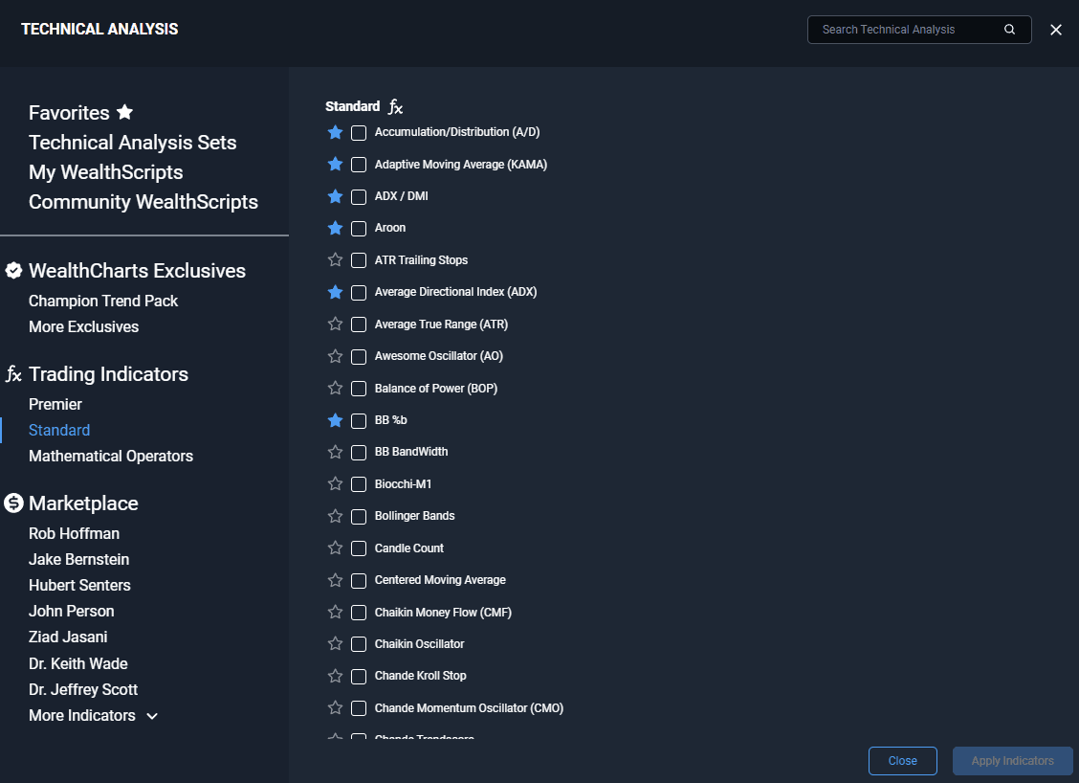This screenshot has height=783, width=1079.
Task: Favorite Chande Kroll Stop star
Action: [x=335, y=676]
